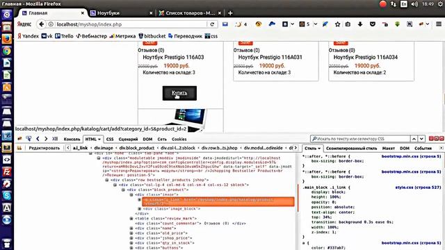Open Firefox from the Ubuntu launcher

7,39
